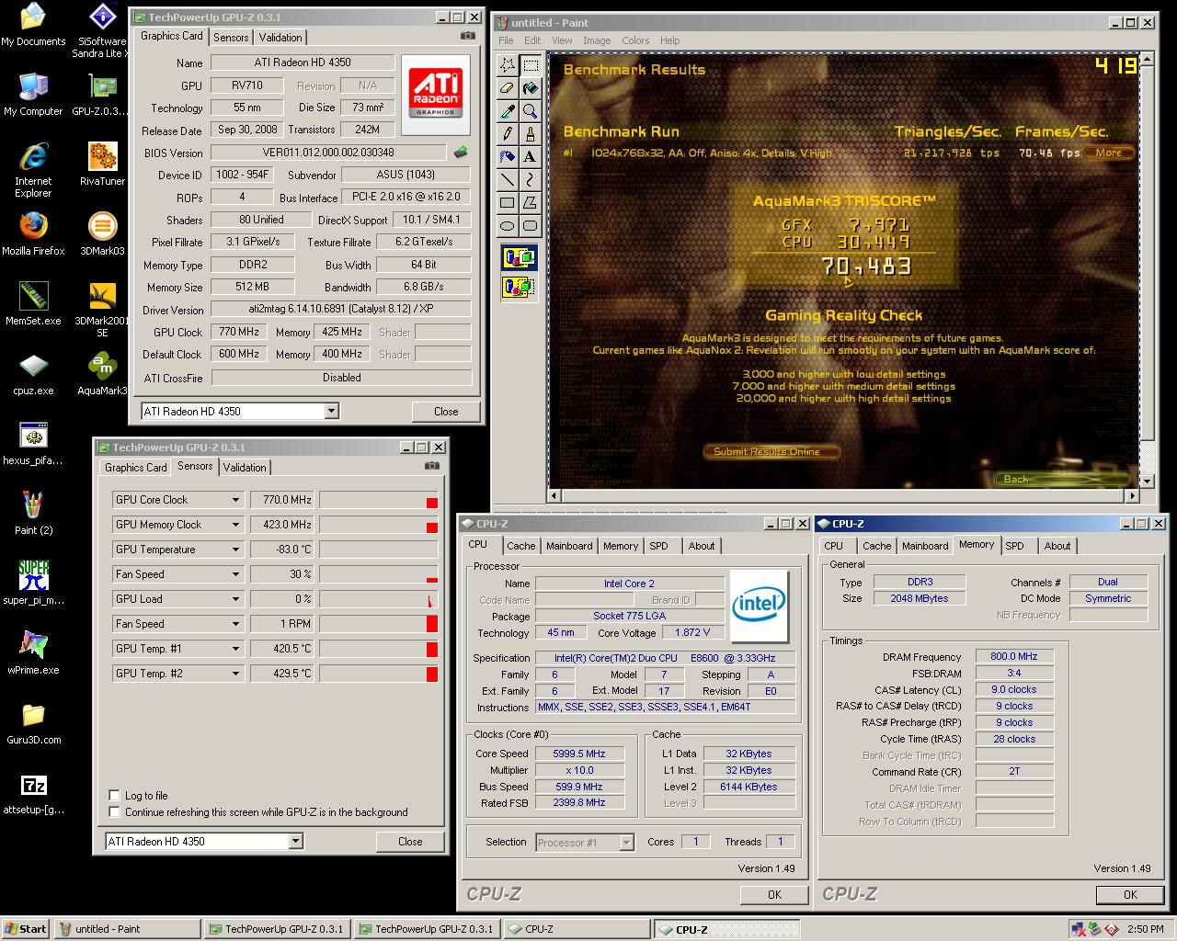Select the straight Line tool
Viewport: 1177px width, 941px height.
click(x=507, y=180)
